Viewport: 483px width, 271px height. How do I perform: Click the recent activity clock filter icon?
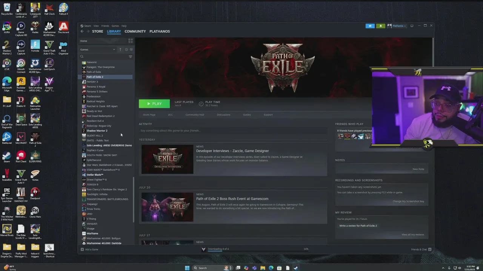pyautogui.click(x=126, y=50)
